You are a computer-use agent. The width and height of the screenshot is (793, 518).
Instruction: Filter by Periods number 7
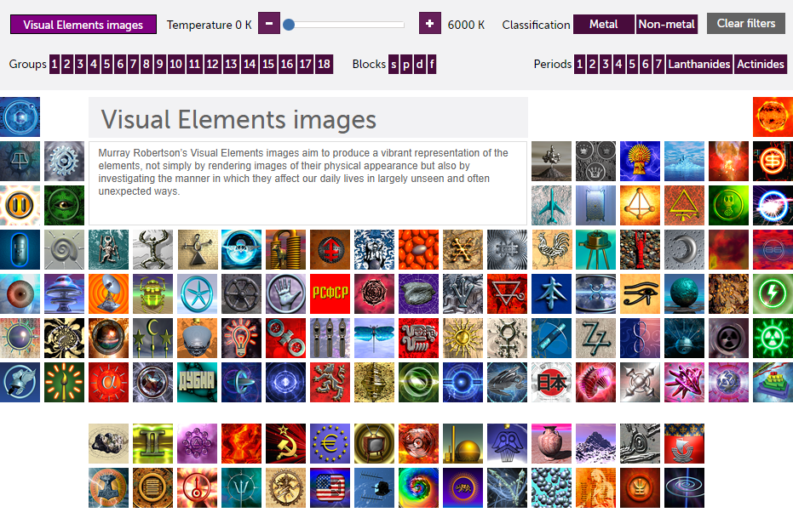point(658,64)
